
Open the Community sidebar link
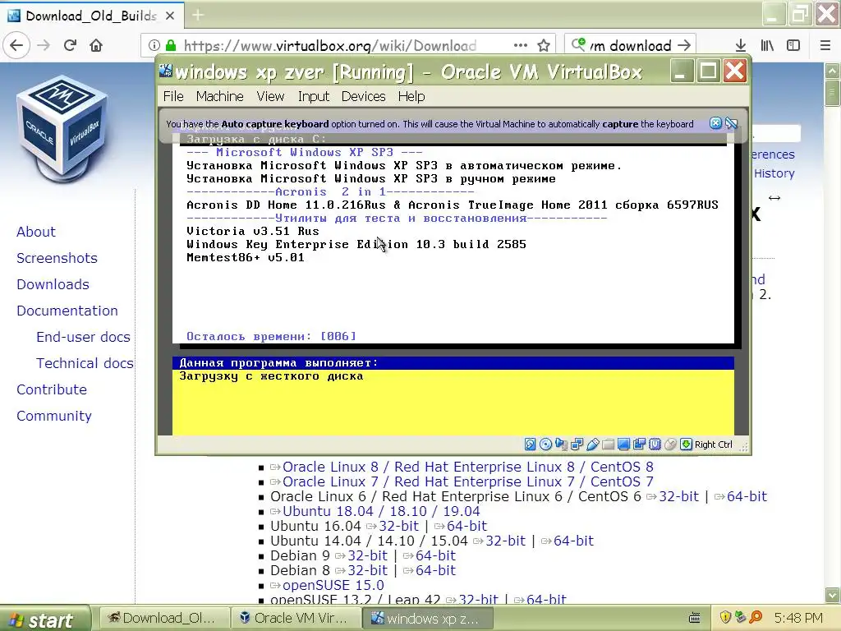[x=53, y=416]
